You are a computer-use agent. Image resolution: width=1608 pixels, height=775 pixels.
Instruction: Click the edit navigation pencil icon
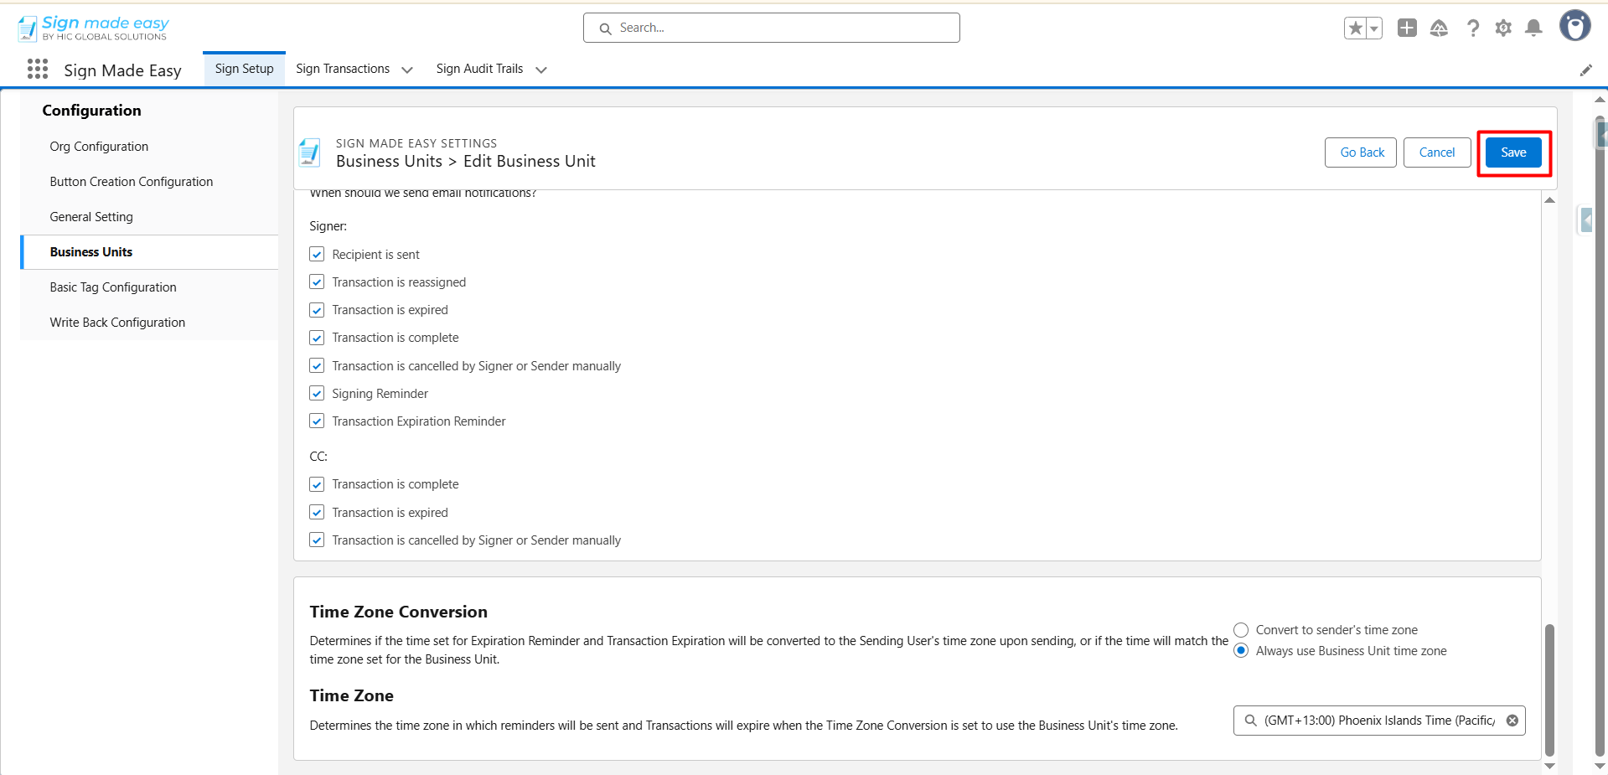(1585, 70)
